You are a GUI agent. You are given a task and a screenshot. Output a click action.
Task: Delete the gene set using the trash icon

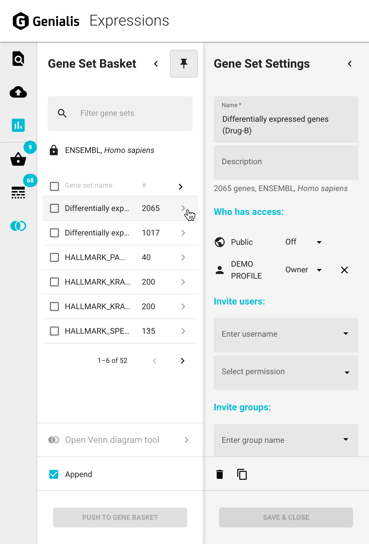220,474
